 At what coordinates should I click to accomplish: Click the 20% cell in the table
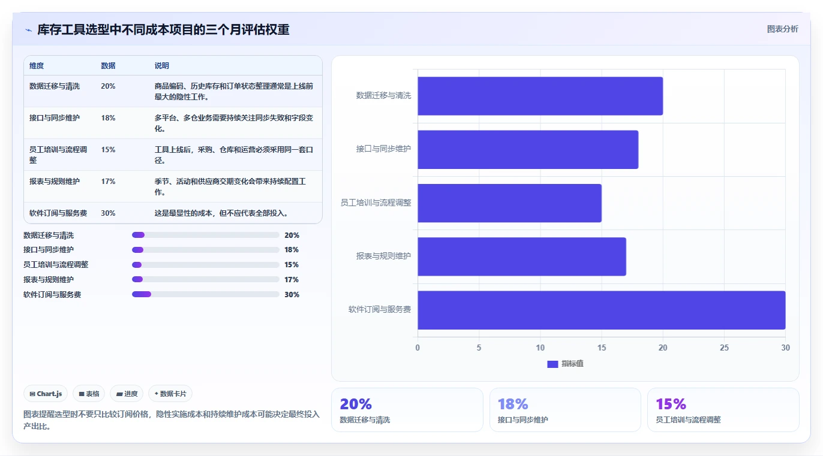coord(108,86)
